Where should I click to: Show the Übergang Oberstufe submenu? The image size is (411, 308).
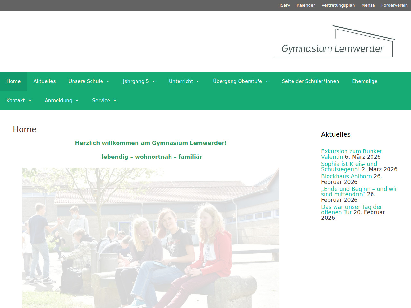[x=240, y=81]
